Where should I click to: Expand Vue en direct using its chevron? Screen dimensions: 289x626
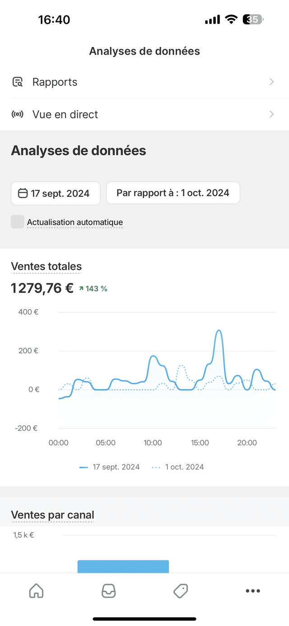click(271, 114)
